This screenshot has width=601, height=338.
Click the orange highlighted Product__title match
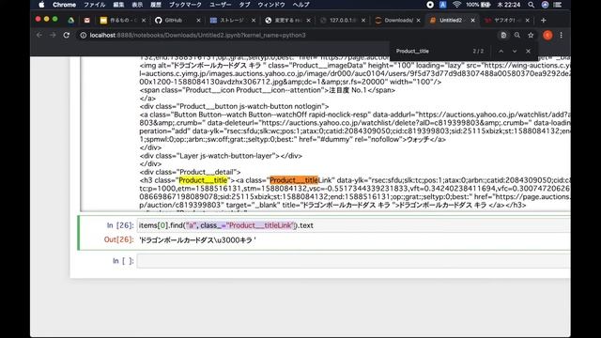pos(294,180)
